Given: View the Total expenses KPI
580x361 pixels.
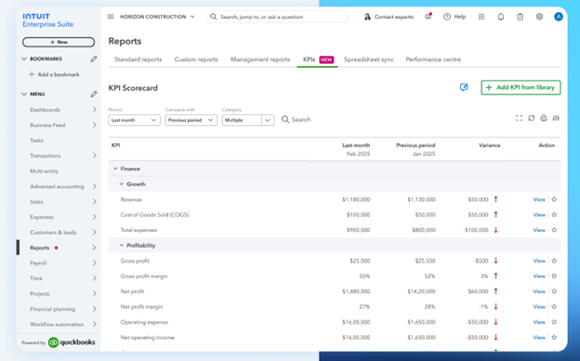Looking at the screenshot, I should (539, 230).
